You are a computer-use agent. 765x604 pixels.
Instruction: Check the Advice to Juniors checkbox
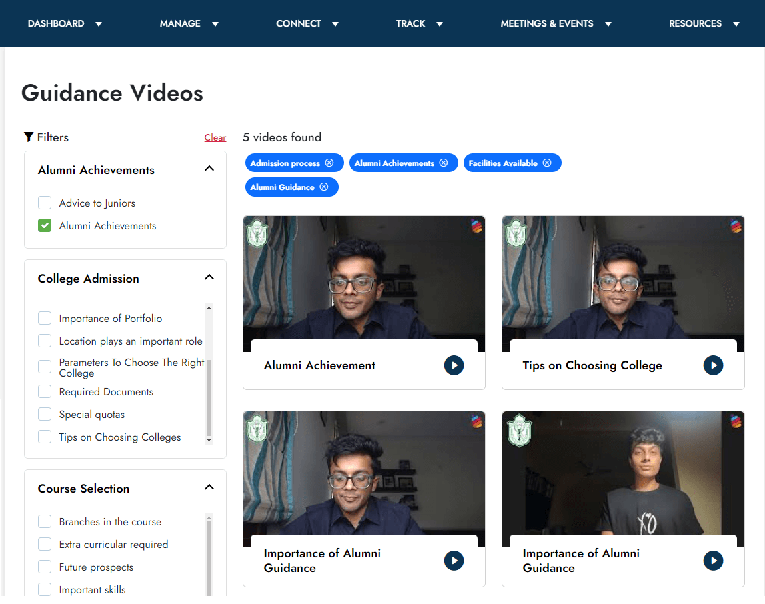pos(45,203)
